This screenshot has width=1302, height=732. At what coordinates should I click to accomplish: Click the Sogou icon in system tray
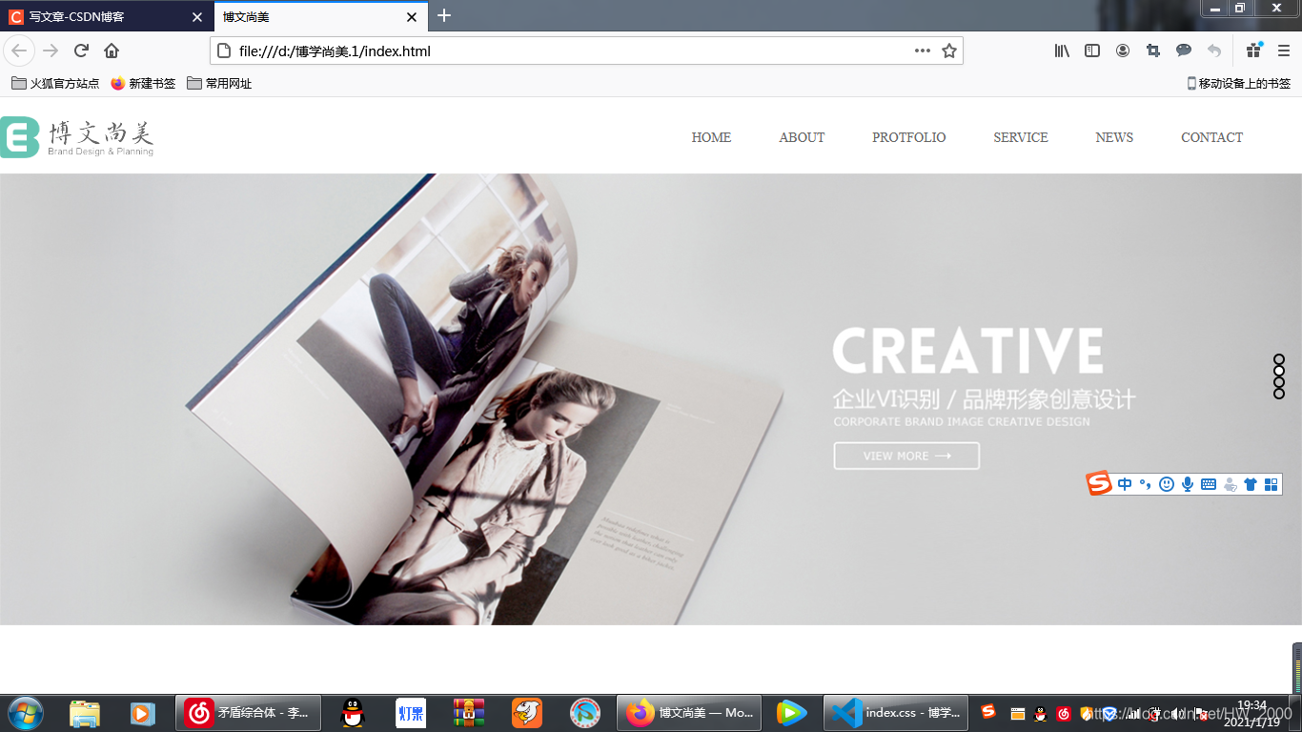coord(988,711)
